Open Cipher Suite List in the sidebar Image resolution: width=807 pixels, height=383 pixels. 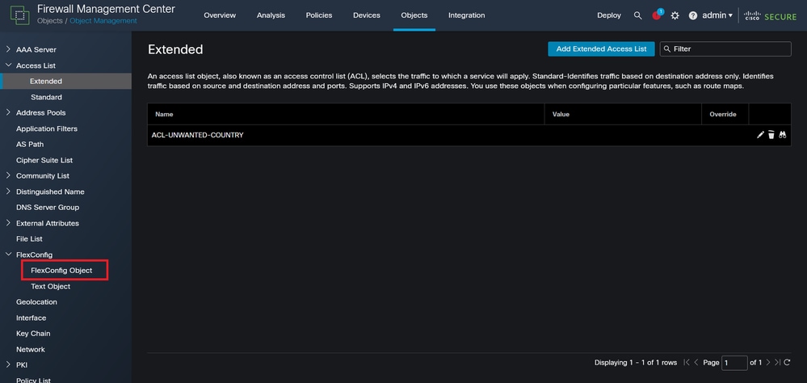44,160
